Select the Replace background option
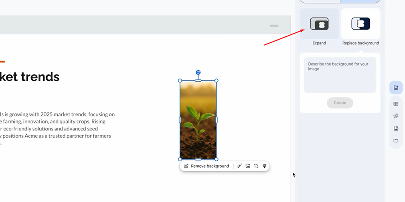The height and width of the screenshot is (202, 405). coord(360,24)
